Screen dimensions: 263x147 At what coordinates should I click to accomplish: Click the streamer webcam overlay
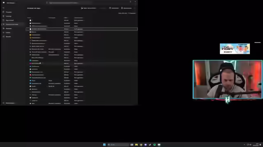point(228,79)
